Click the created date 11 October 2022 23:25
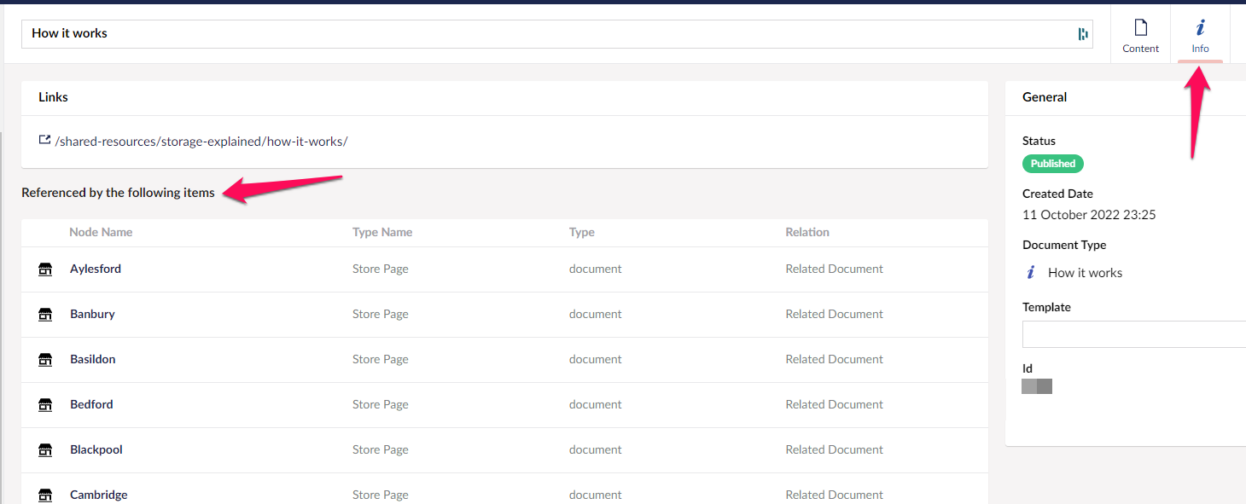The height and width of the screenshot is (504, 1246). pos(1089,215)
